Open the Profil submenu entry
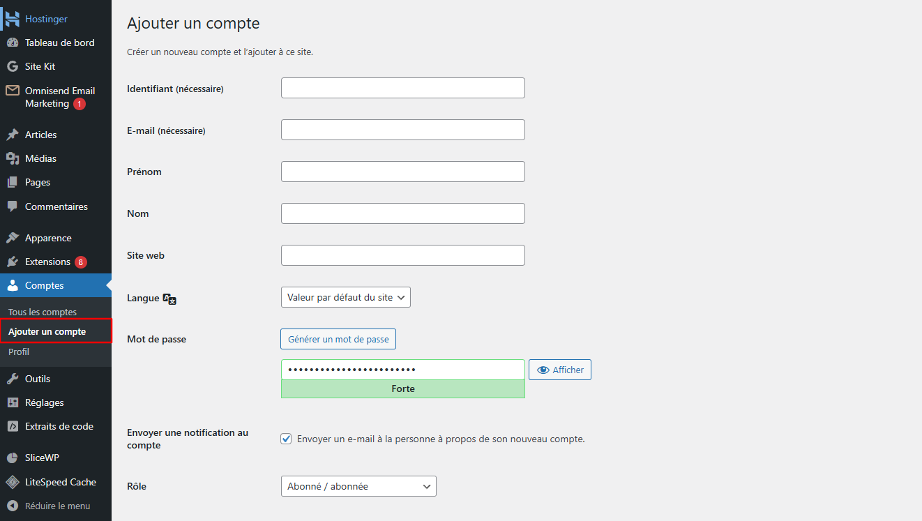The height and width of the screenshot is (521, 922). 19,352
